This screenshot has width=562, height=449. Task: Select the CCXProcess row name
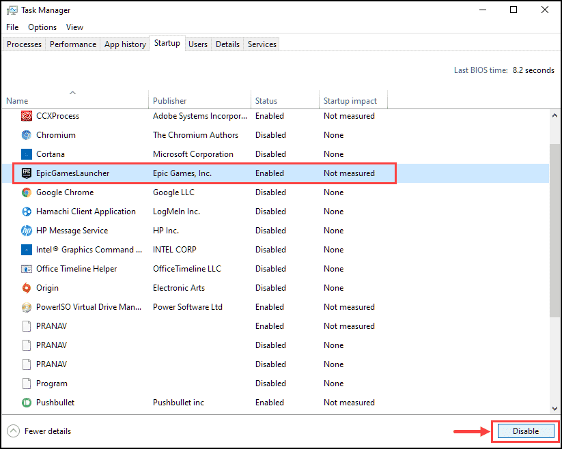58,116
